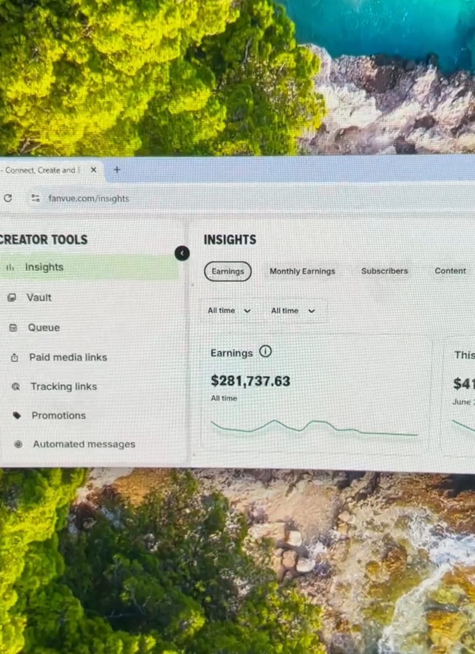The height and width of the screenshot is (654, 475).
Task: Close the 'Connect, Create and' browser tab
Action: pyautogui.click(x=93, y=170)
